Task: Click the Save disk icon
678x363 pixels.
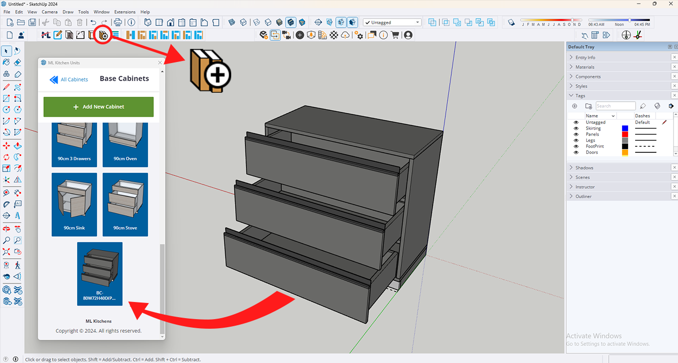Action: (32, 22)
